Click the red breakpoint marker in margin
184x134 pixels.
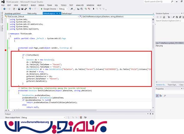[5, 50]
